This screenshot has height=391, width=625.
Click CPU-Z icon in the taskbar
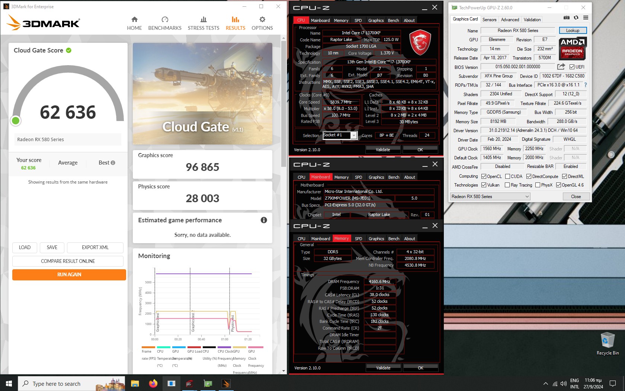pos(189,384)
